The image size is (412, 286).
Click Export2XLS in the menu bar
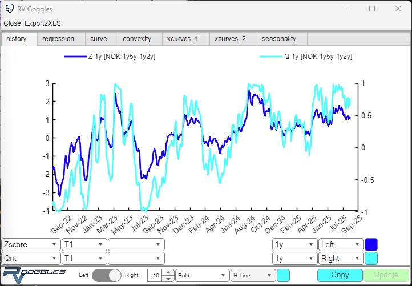[43, 23]
